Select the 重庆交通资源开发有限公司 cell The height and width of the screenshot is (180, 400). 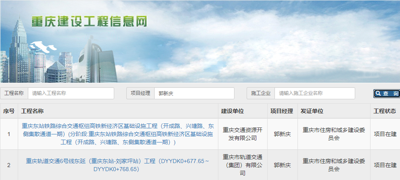click(242, 134)
